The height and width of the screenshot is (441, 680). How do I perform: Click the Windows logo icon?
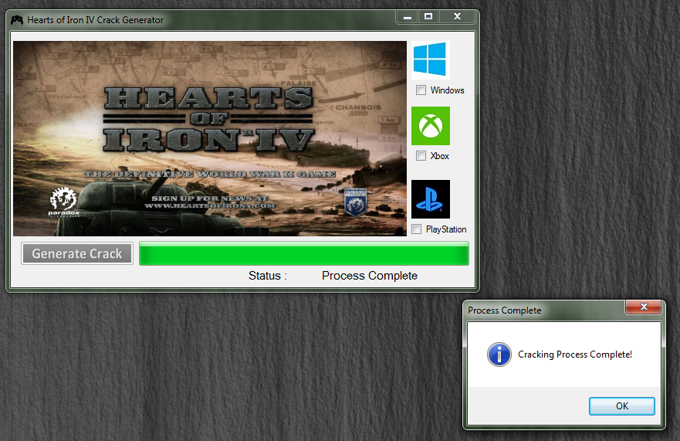(430, 60)
